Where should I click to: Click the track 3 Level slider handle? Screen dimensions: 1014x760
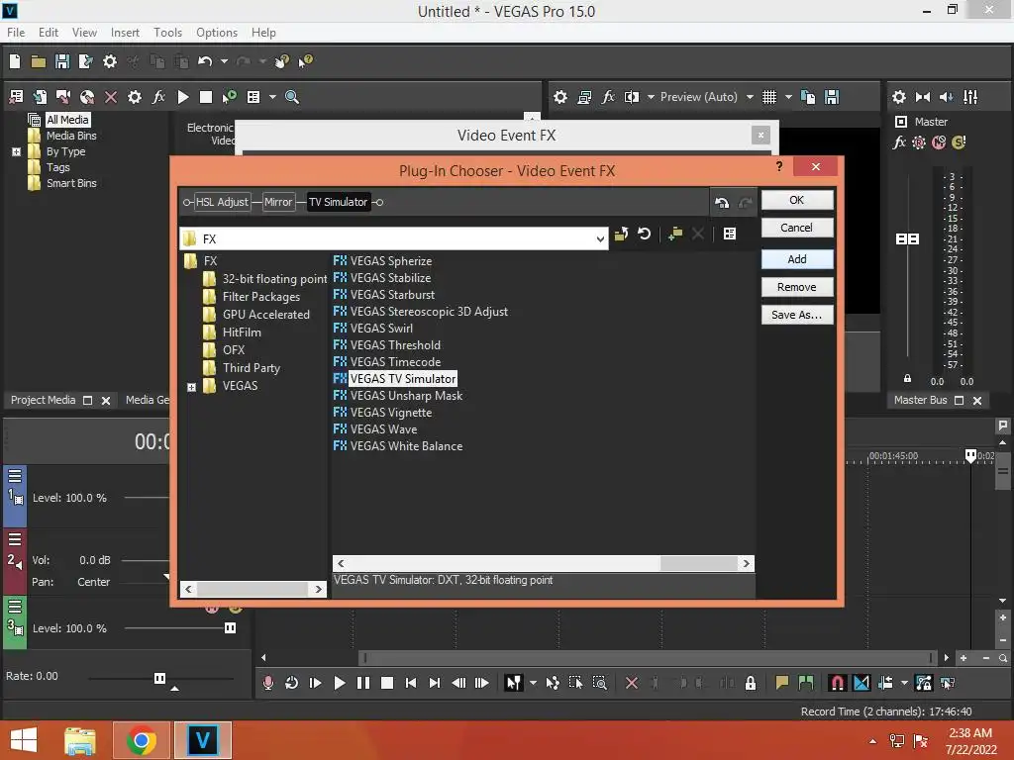pyautogui.click(x=230, y=628)
